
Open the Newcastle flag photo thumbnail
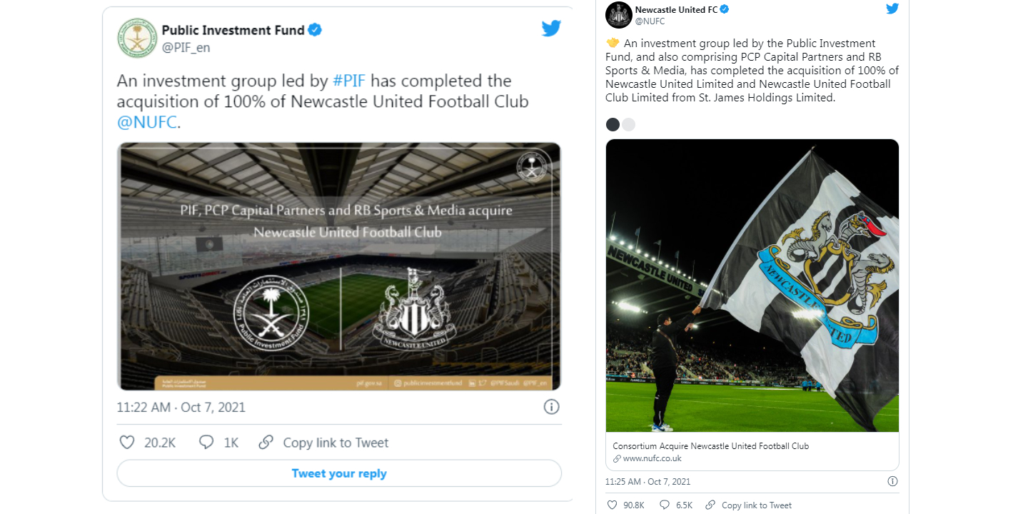coord(752,286)
